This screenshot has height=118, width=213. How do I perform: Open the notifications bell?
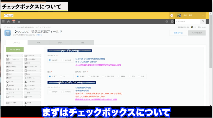click(13, 22)
